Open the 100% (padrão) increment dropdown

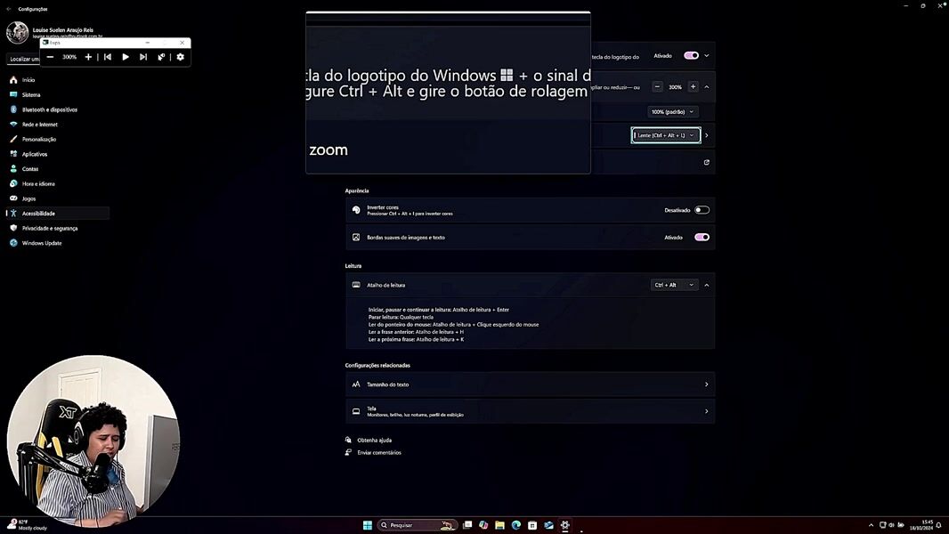[x=672, y=112]
